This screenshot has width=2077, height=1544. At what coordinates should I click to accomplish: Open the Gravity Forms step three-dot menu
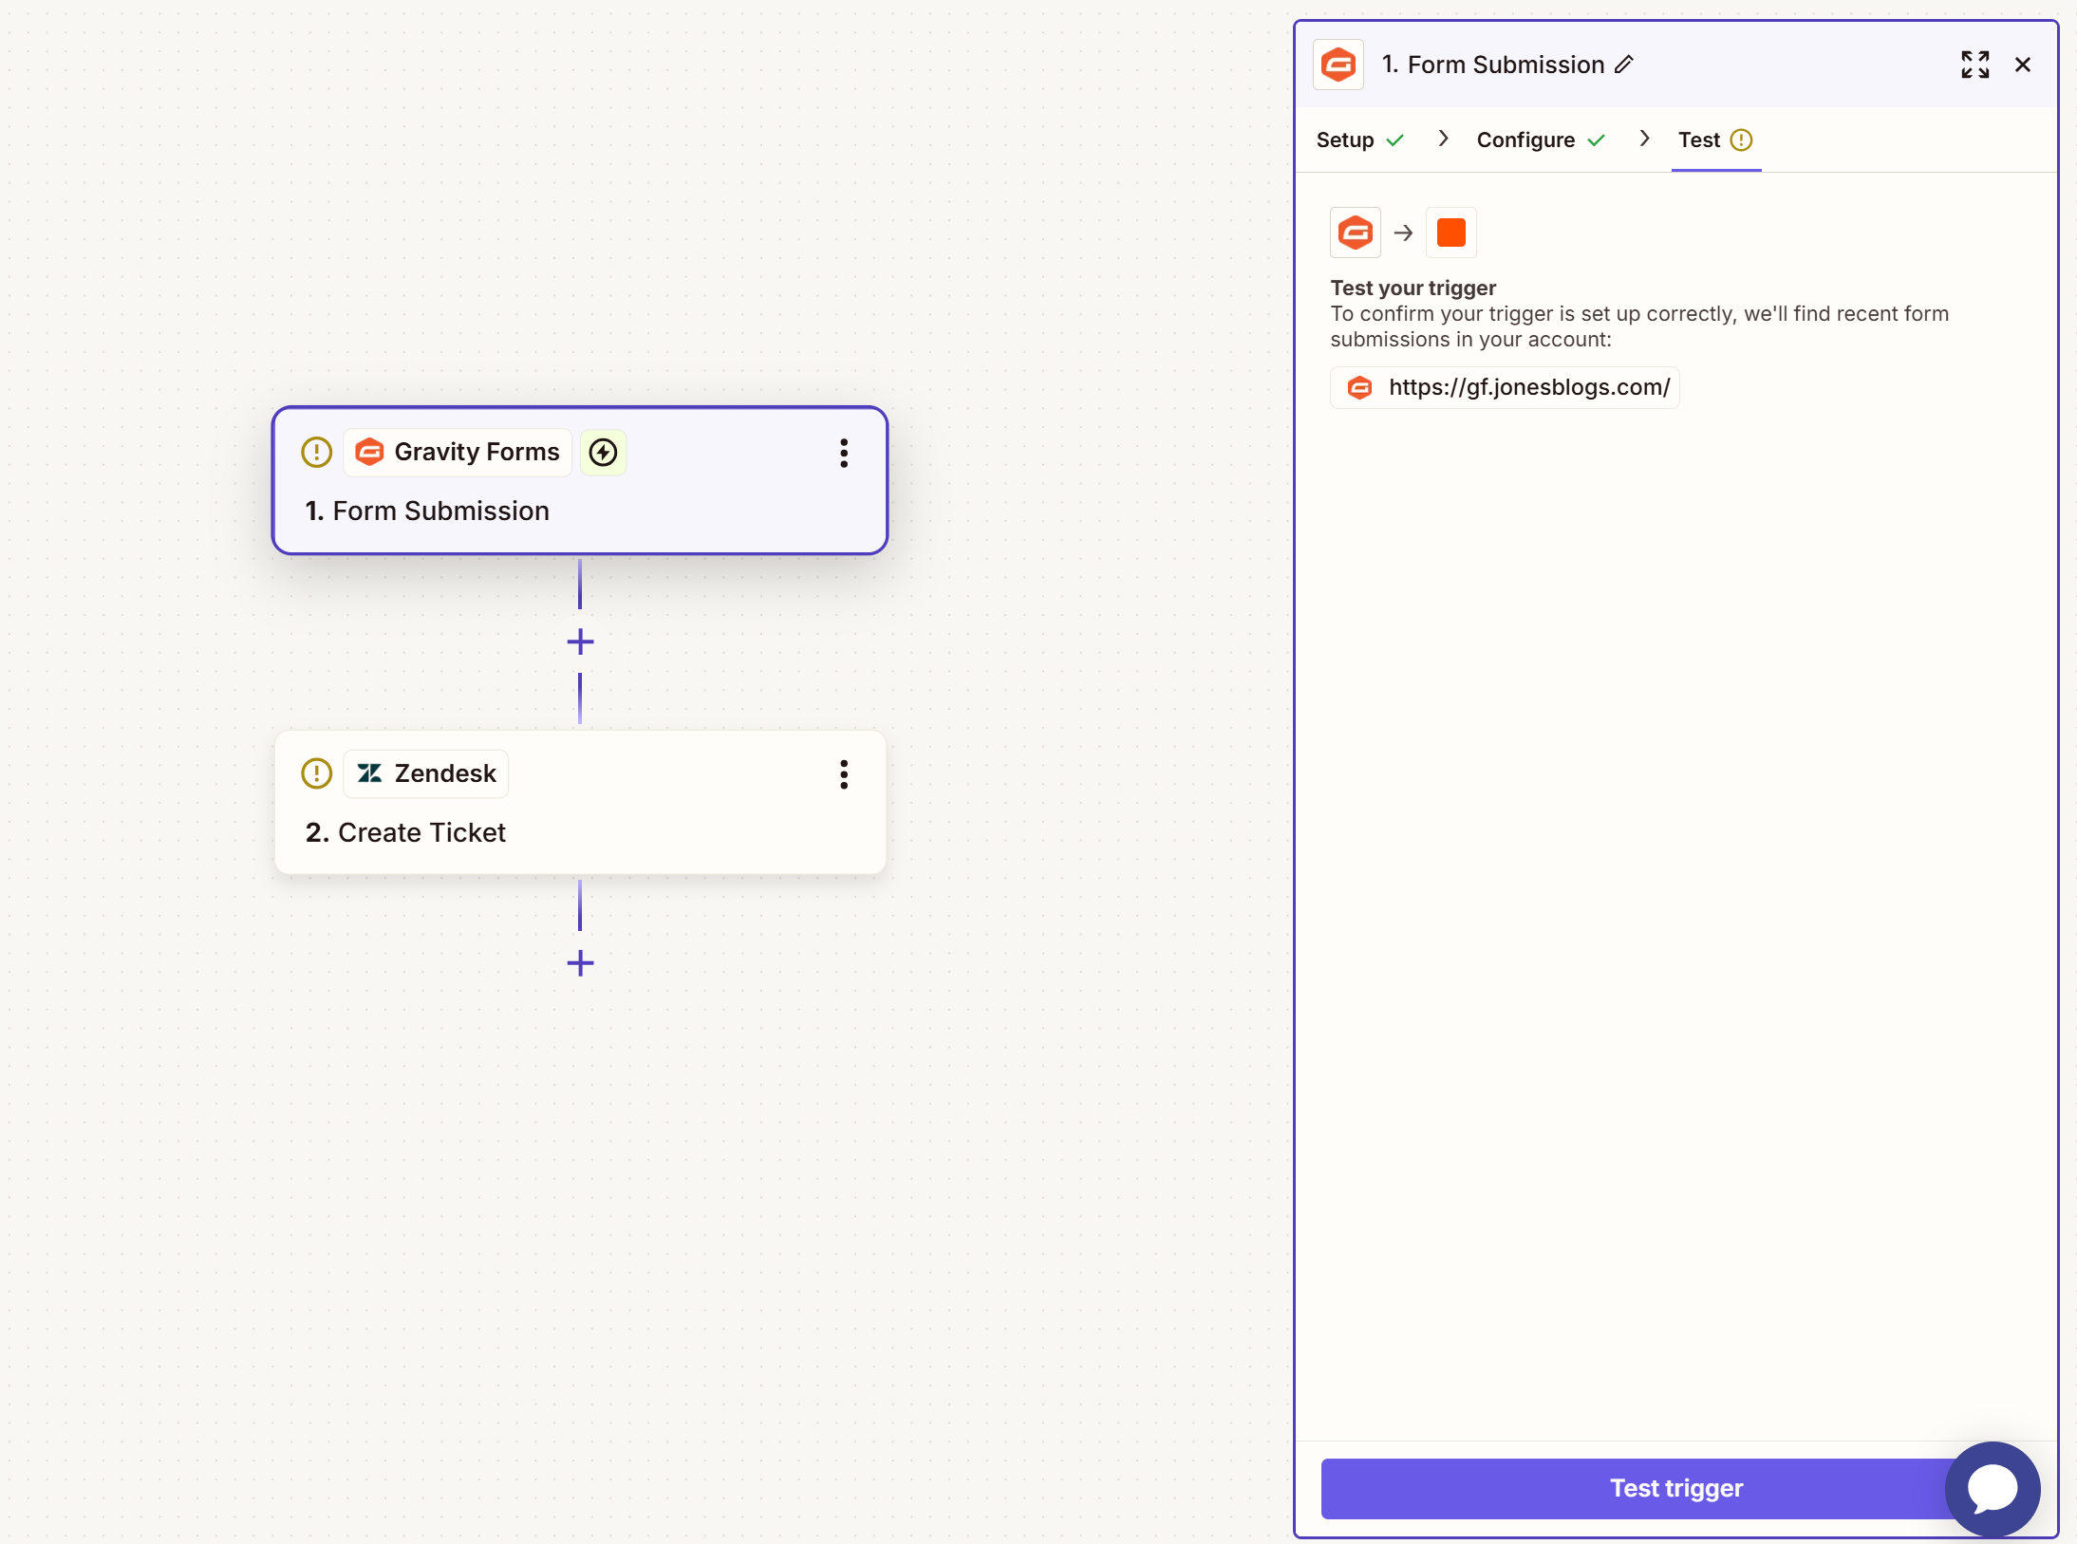(x=843, y=453)
